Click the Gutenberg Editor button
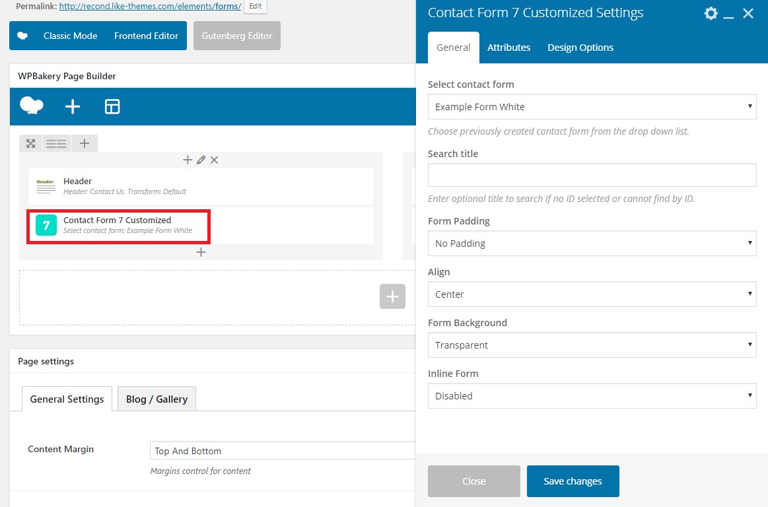This screenshot has width=768, height=507. pyautogui.click(x=237, y=36)
